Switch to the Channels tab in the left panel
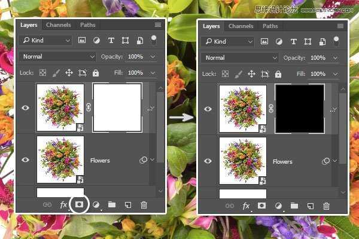Viewport: 359px width, 239px height. pyautogui.click(x=58, y=25)
